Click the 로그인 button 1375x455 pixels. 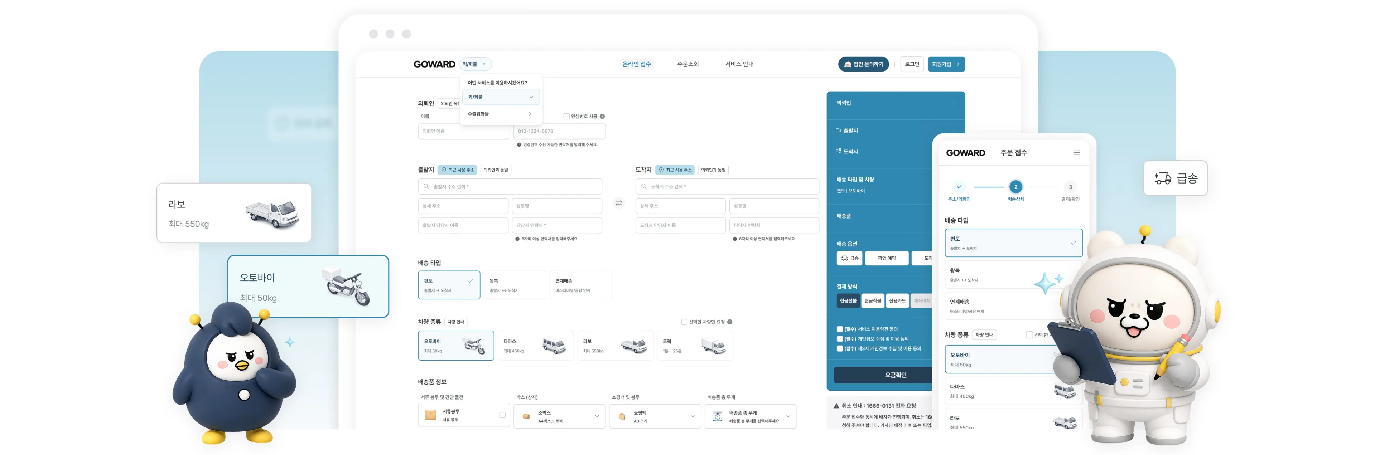pyautogui.click(x=912, y=64)
